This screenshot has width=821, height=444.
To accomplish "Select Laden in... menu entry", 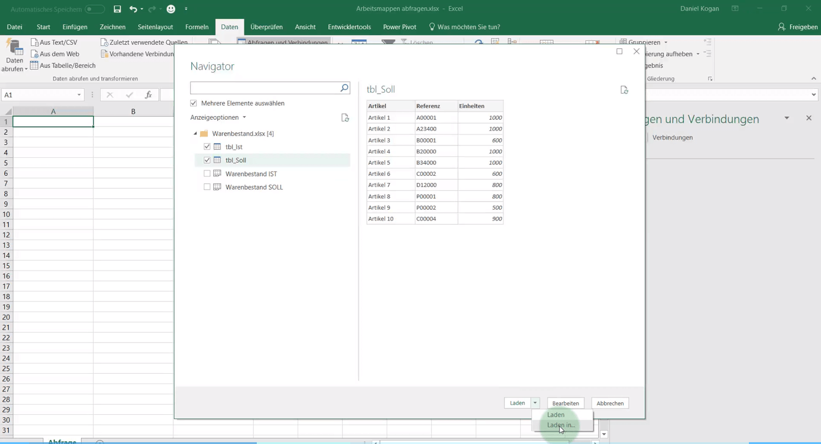I will (x=561, y=425).
